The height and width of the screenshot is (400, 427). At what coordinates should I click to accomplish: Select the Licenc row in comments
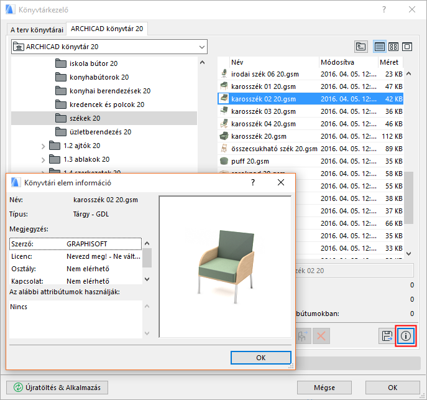click(x=76, y=256)
